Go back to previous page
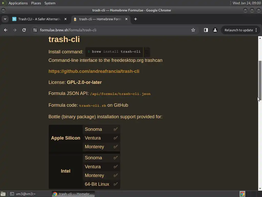 pos(6,30)
